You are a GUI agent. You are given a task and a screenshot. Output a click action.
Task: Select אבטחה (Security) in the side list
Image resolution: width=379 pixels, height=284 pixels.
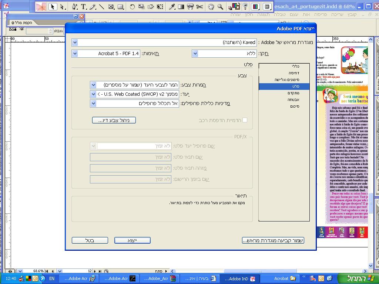pyautogui.click(x=284, y=100)
